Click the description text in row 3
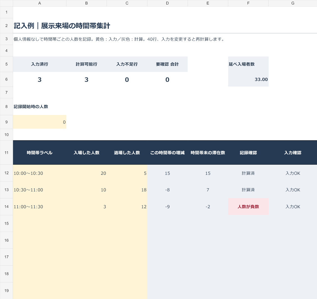This screenshot has width=317, height=299. tap(119, 39)
